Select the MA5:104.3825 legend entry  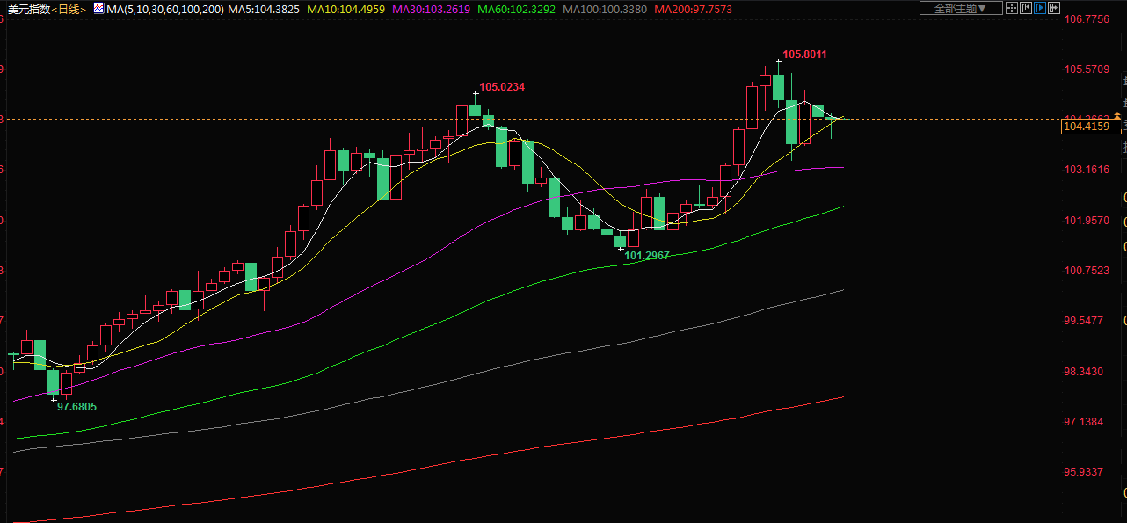tap(263, 9)
